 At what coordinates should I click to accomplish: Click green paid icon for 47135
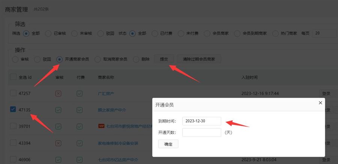coord(80,110)
